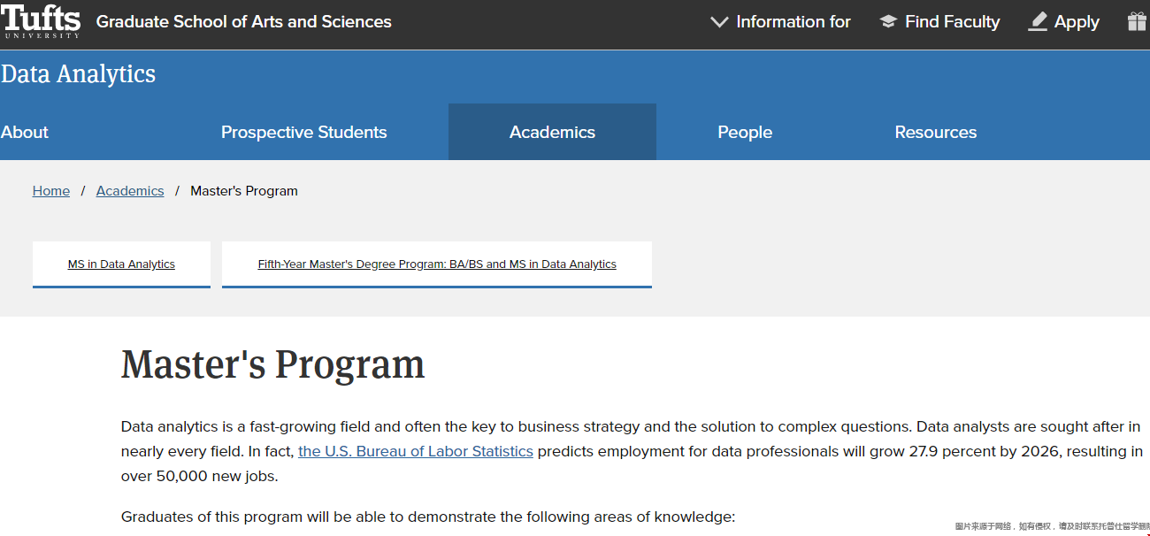The height and width of the screenshot is (536, 1150).
Task: Open Fifth-Year Master's Degree Program link
Action: pyautogui.click(x=437, y=264)
